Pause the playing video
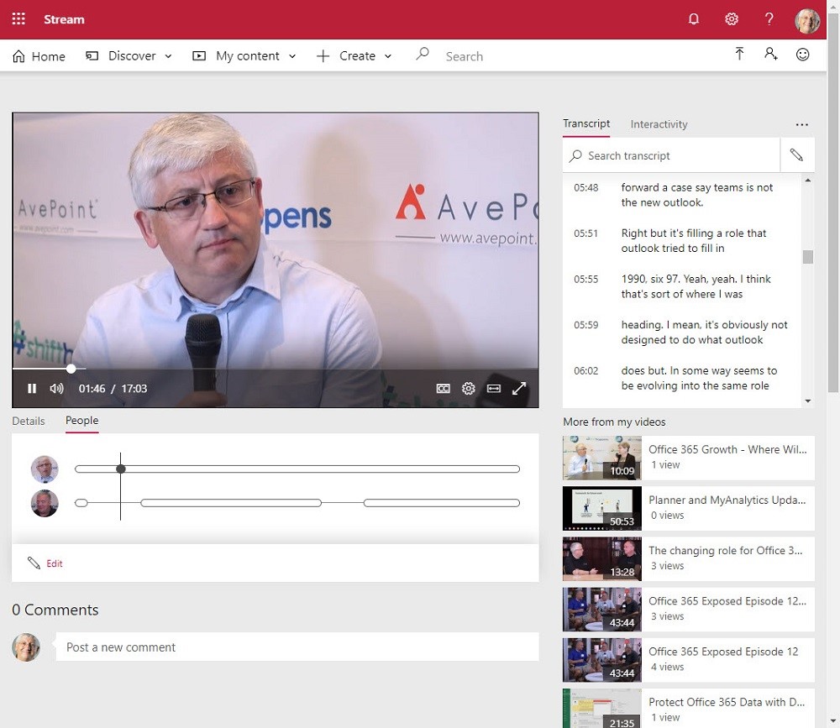This screenshot has height=728, width=840. click(x=32, y=389)
